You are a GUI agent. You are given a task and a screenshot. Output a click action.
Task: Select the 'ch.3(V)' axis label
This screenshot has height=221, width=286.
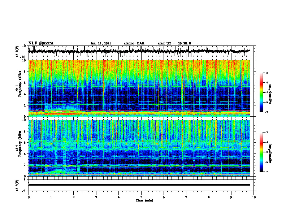tap(17, 185)
